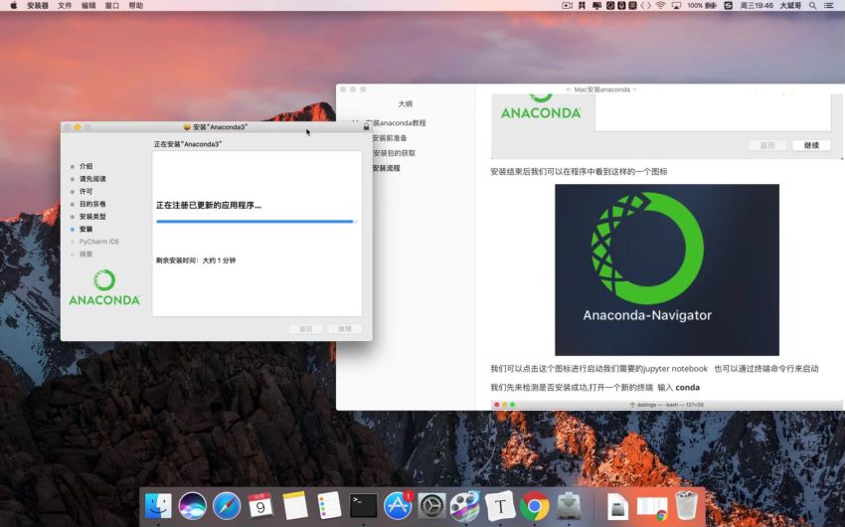Click 剩余安装时间 remaining time text
Image resolution: width=845 pixels, height=527 pixels.
pyautogui.click(x=196, y=261)
